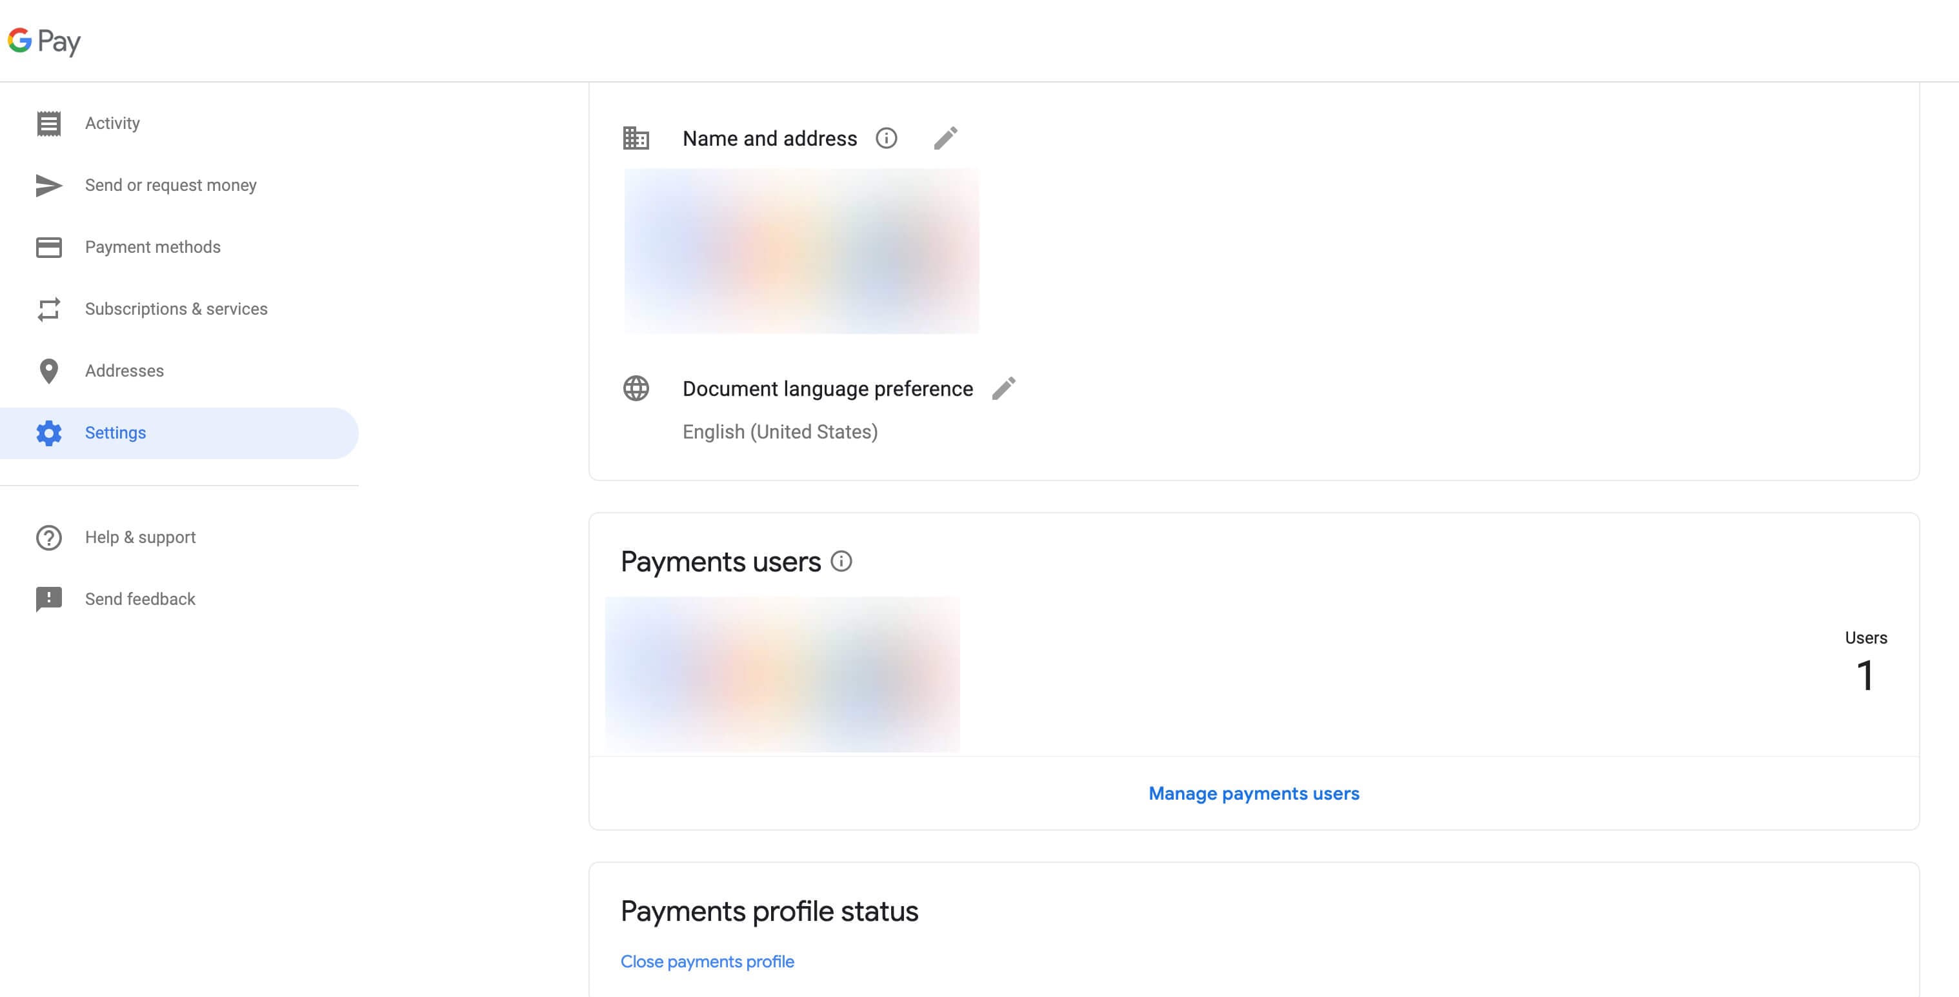Click the Addresses location pin icon
1959x997 pixels.
48,371
